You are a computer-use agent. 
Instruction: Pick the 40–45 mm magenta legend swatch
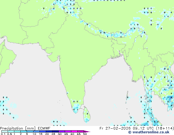pos(74,131)
